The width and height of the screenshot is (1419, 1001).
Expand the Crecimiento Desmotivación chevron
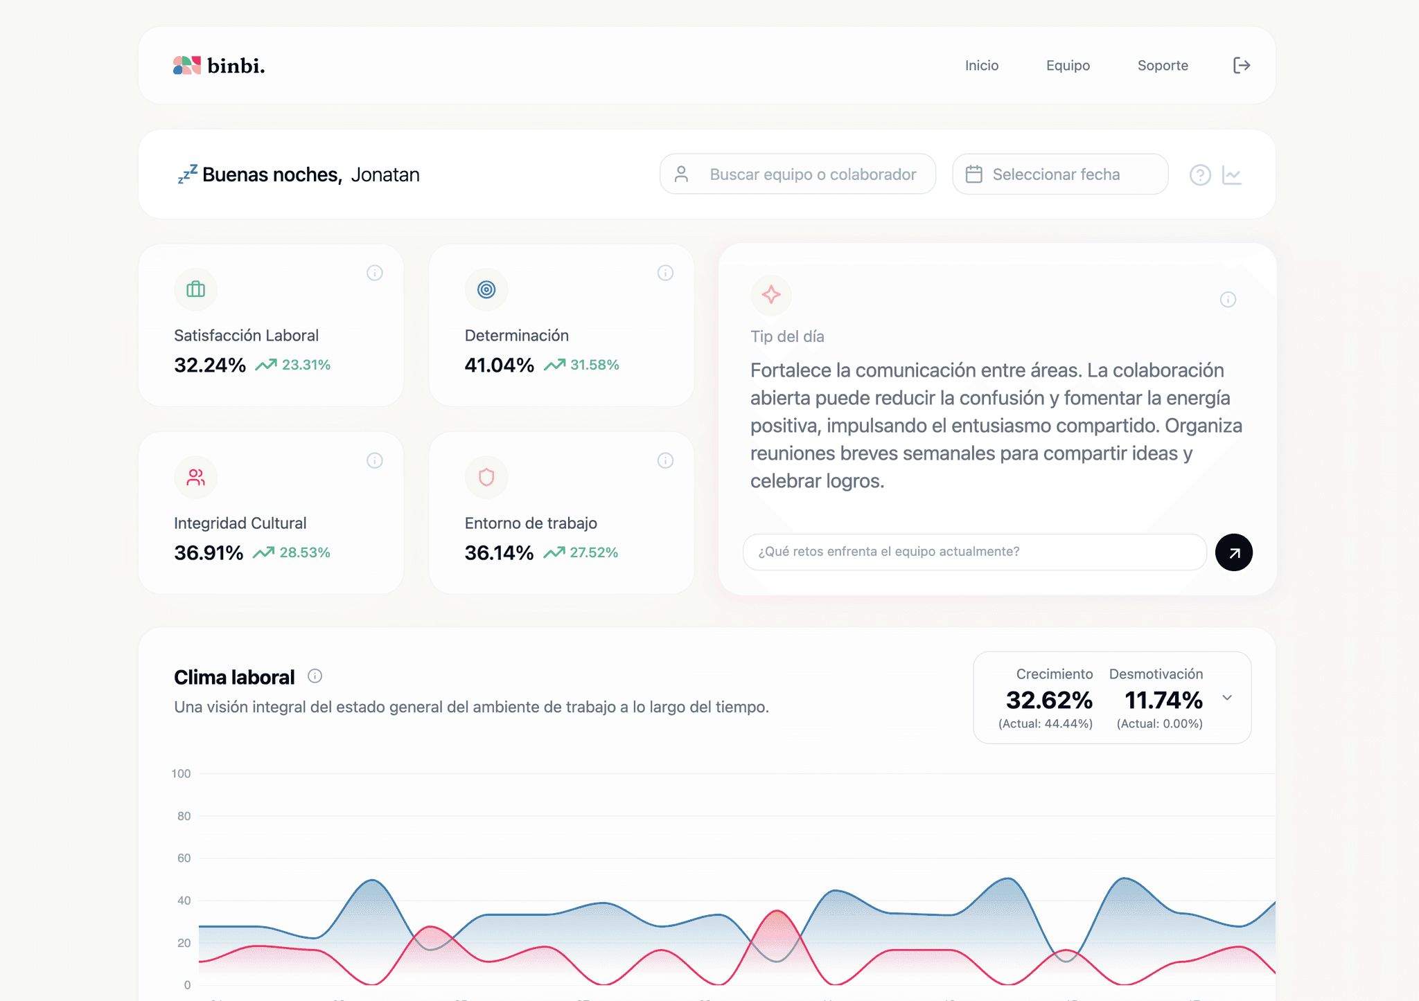click(1227, 698)
